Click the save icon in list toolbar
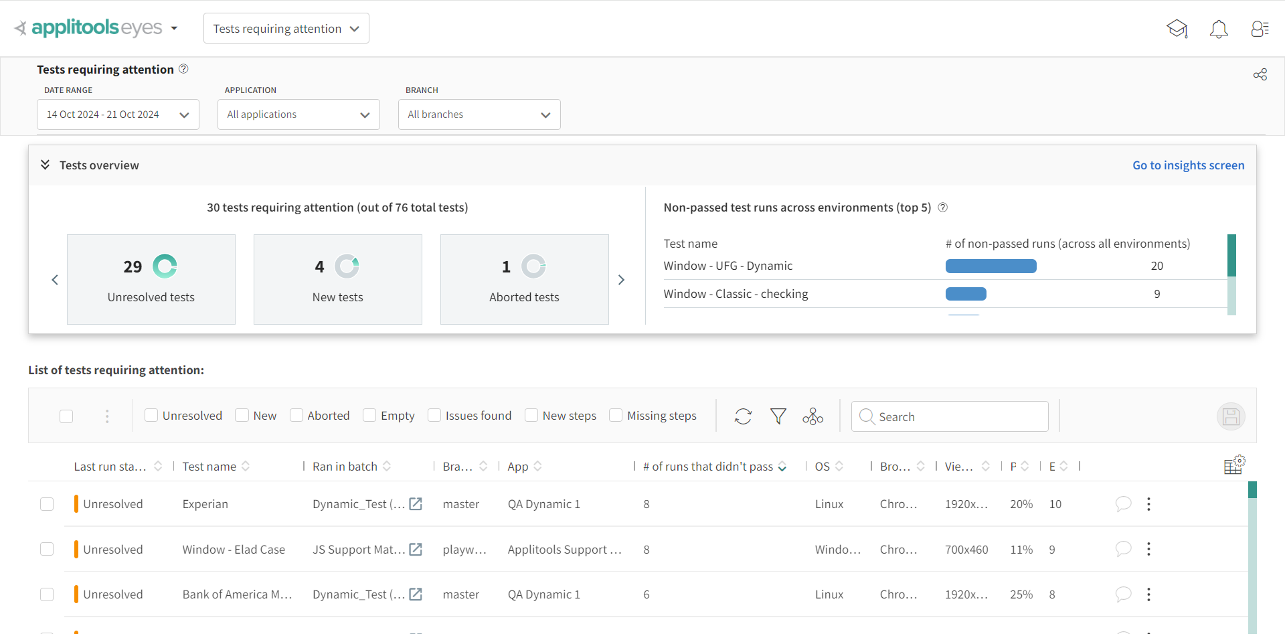The width and height of the screenshot is (1285, 642). pyautogui.click(x=1231, y=417)
